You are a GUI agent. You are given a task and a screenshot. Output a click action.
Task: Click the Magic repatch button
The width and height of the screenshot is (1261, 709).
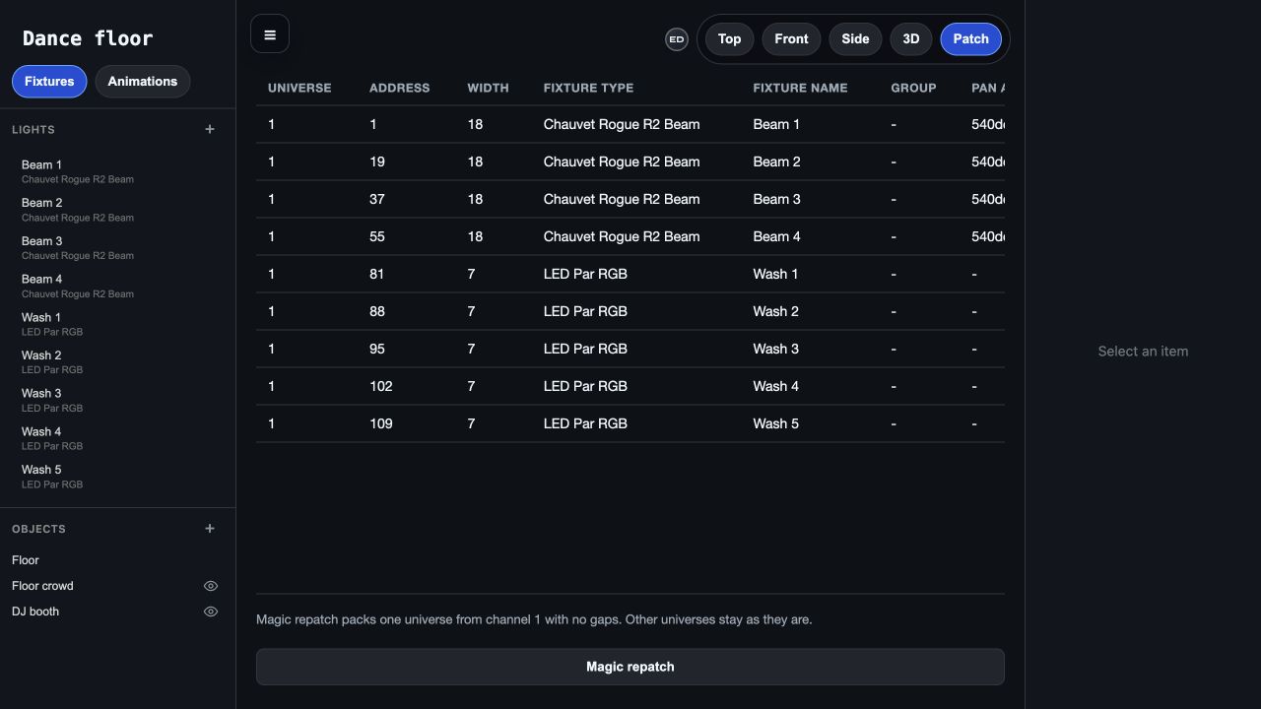pos(630,667)
